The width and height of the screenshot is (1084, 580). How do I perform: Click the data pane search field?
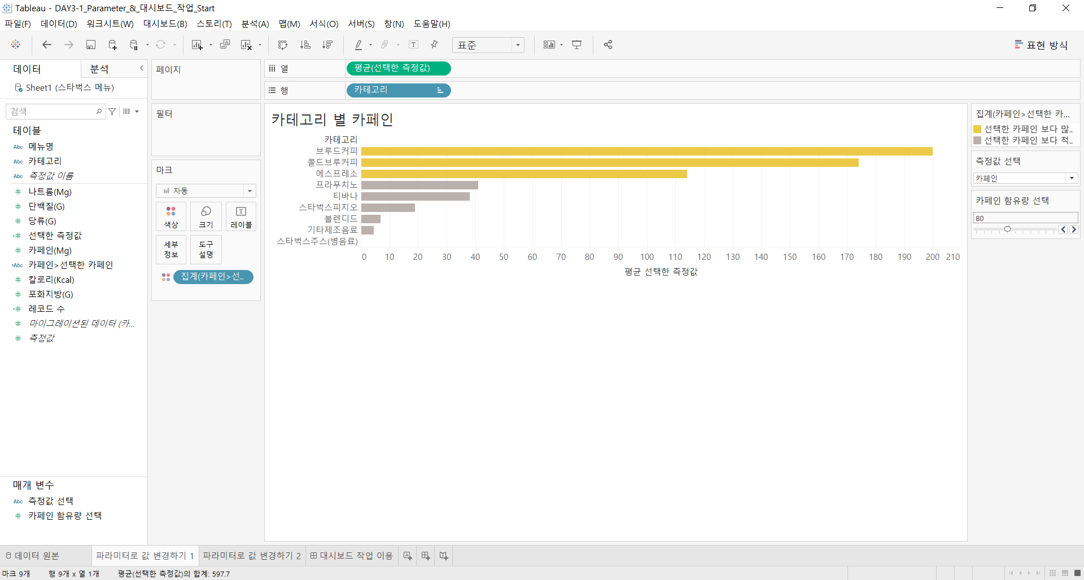coord(55,112)
